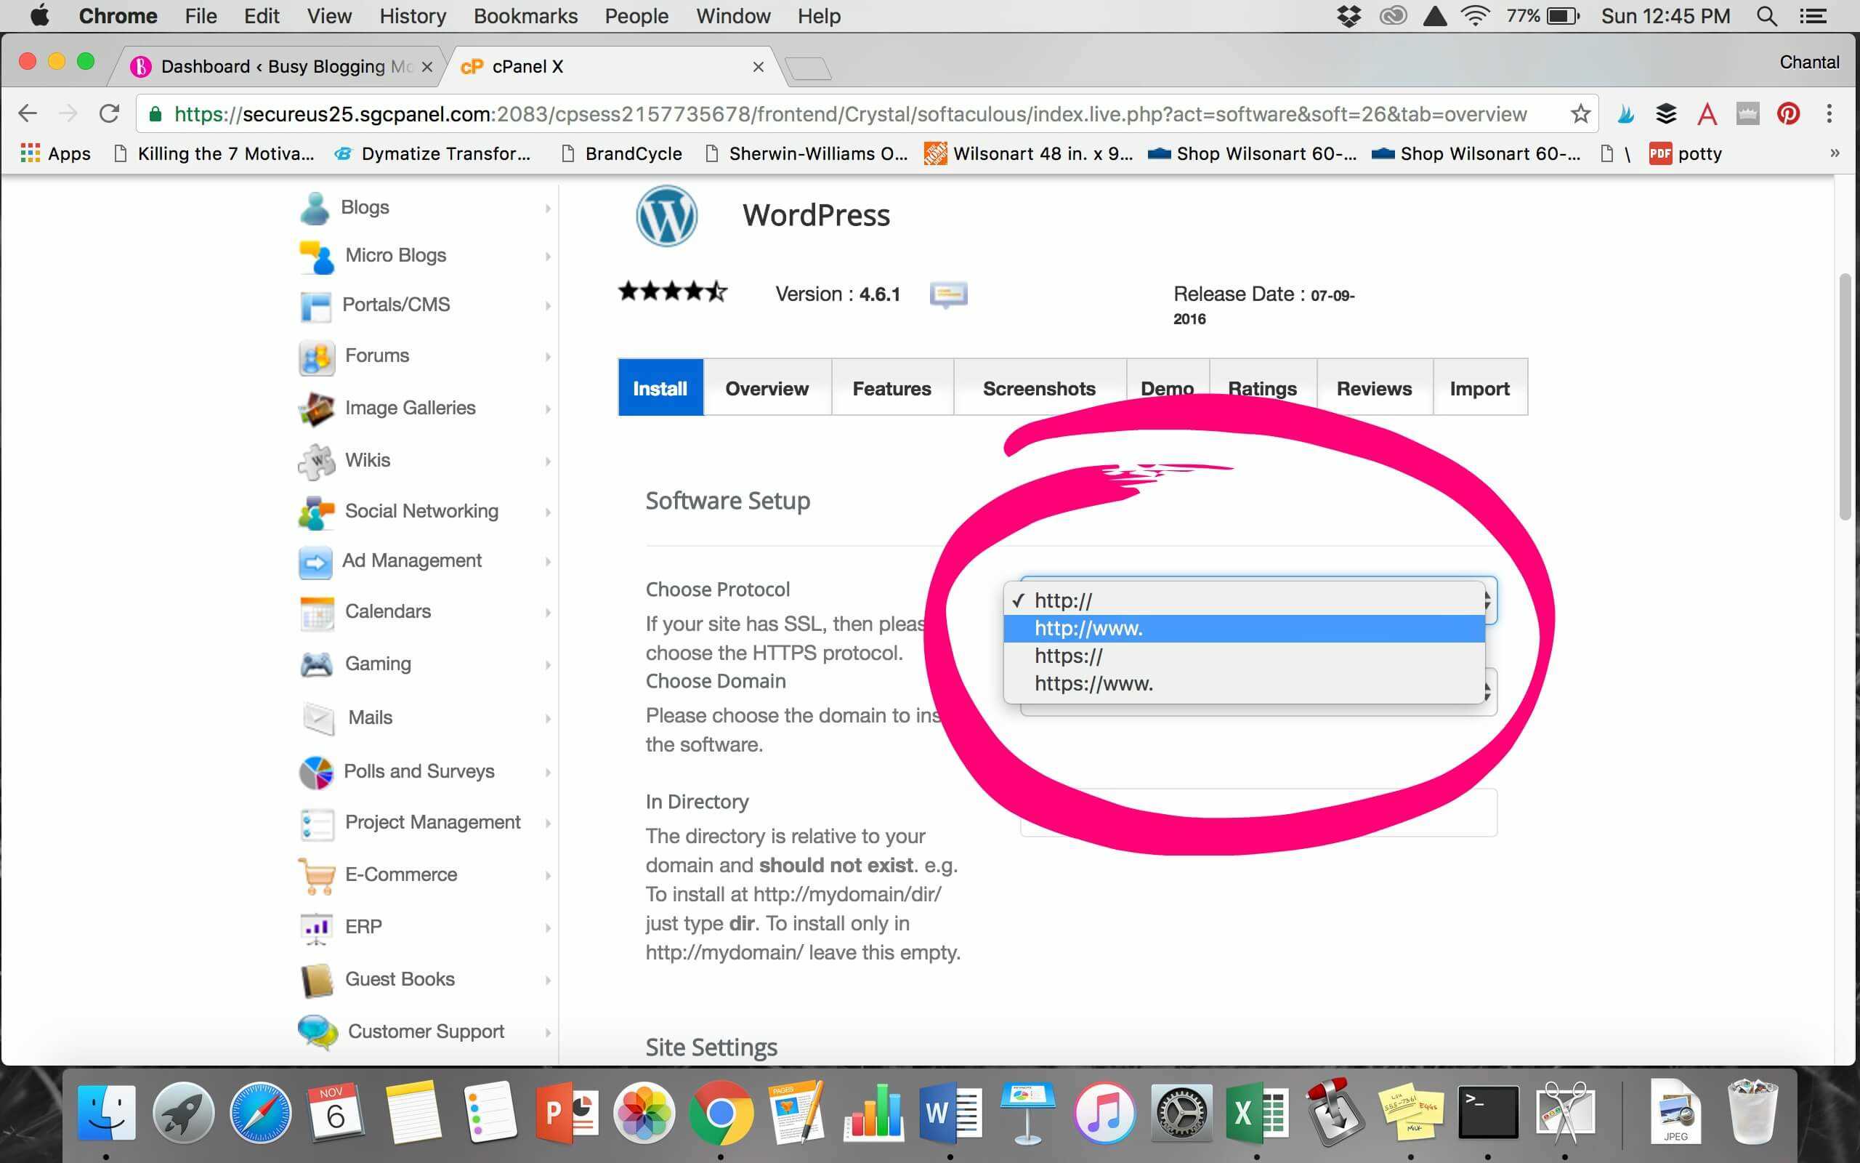
Task: Click the Wikis puzzle icon
Action: coord(316,461)
